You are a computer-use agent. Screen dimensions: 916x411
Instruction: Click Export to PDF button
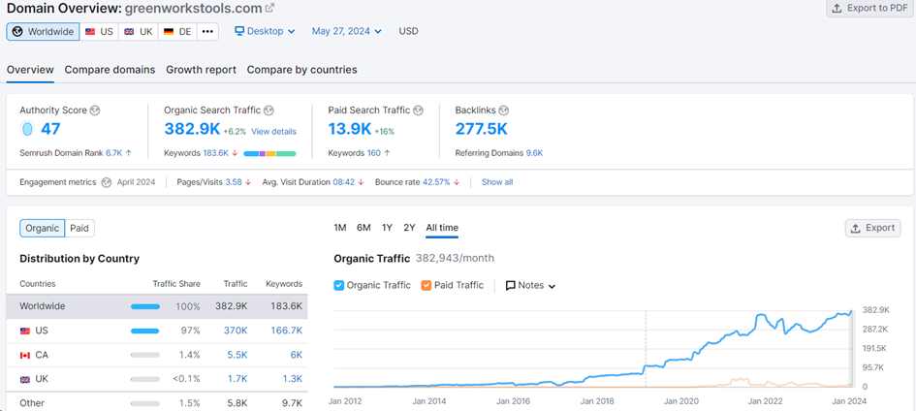pyautogui.click(x=868, y=9)
